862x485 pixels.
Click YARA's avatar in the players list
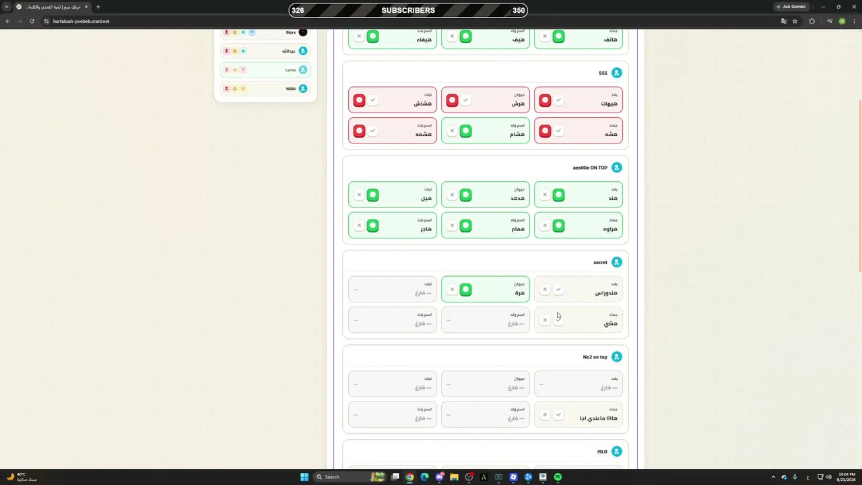303,88
